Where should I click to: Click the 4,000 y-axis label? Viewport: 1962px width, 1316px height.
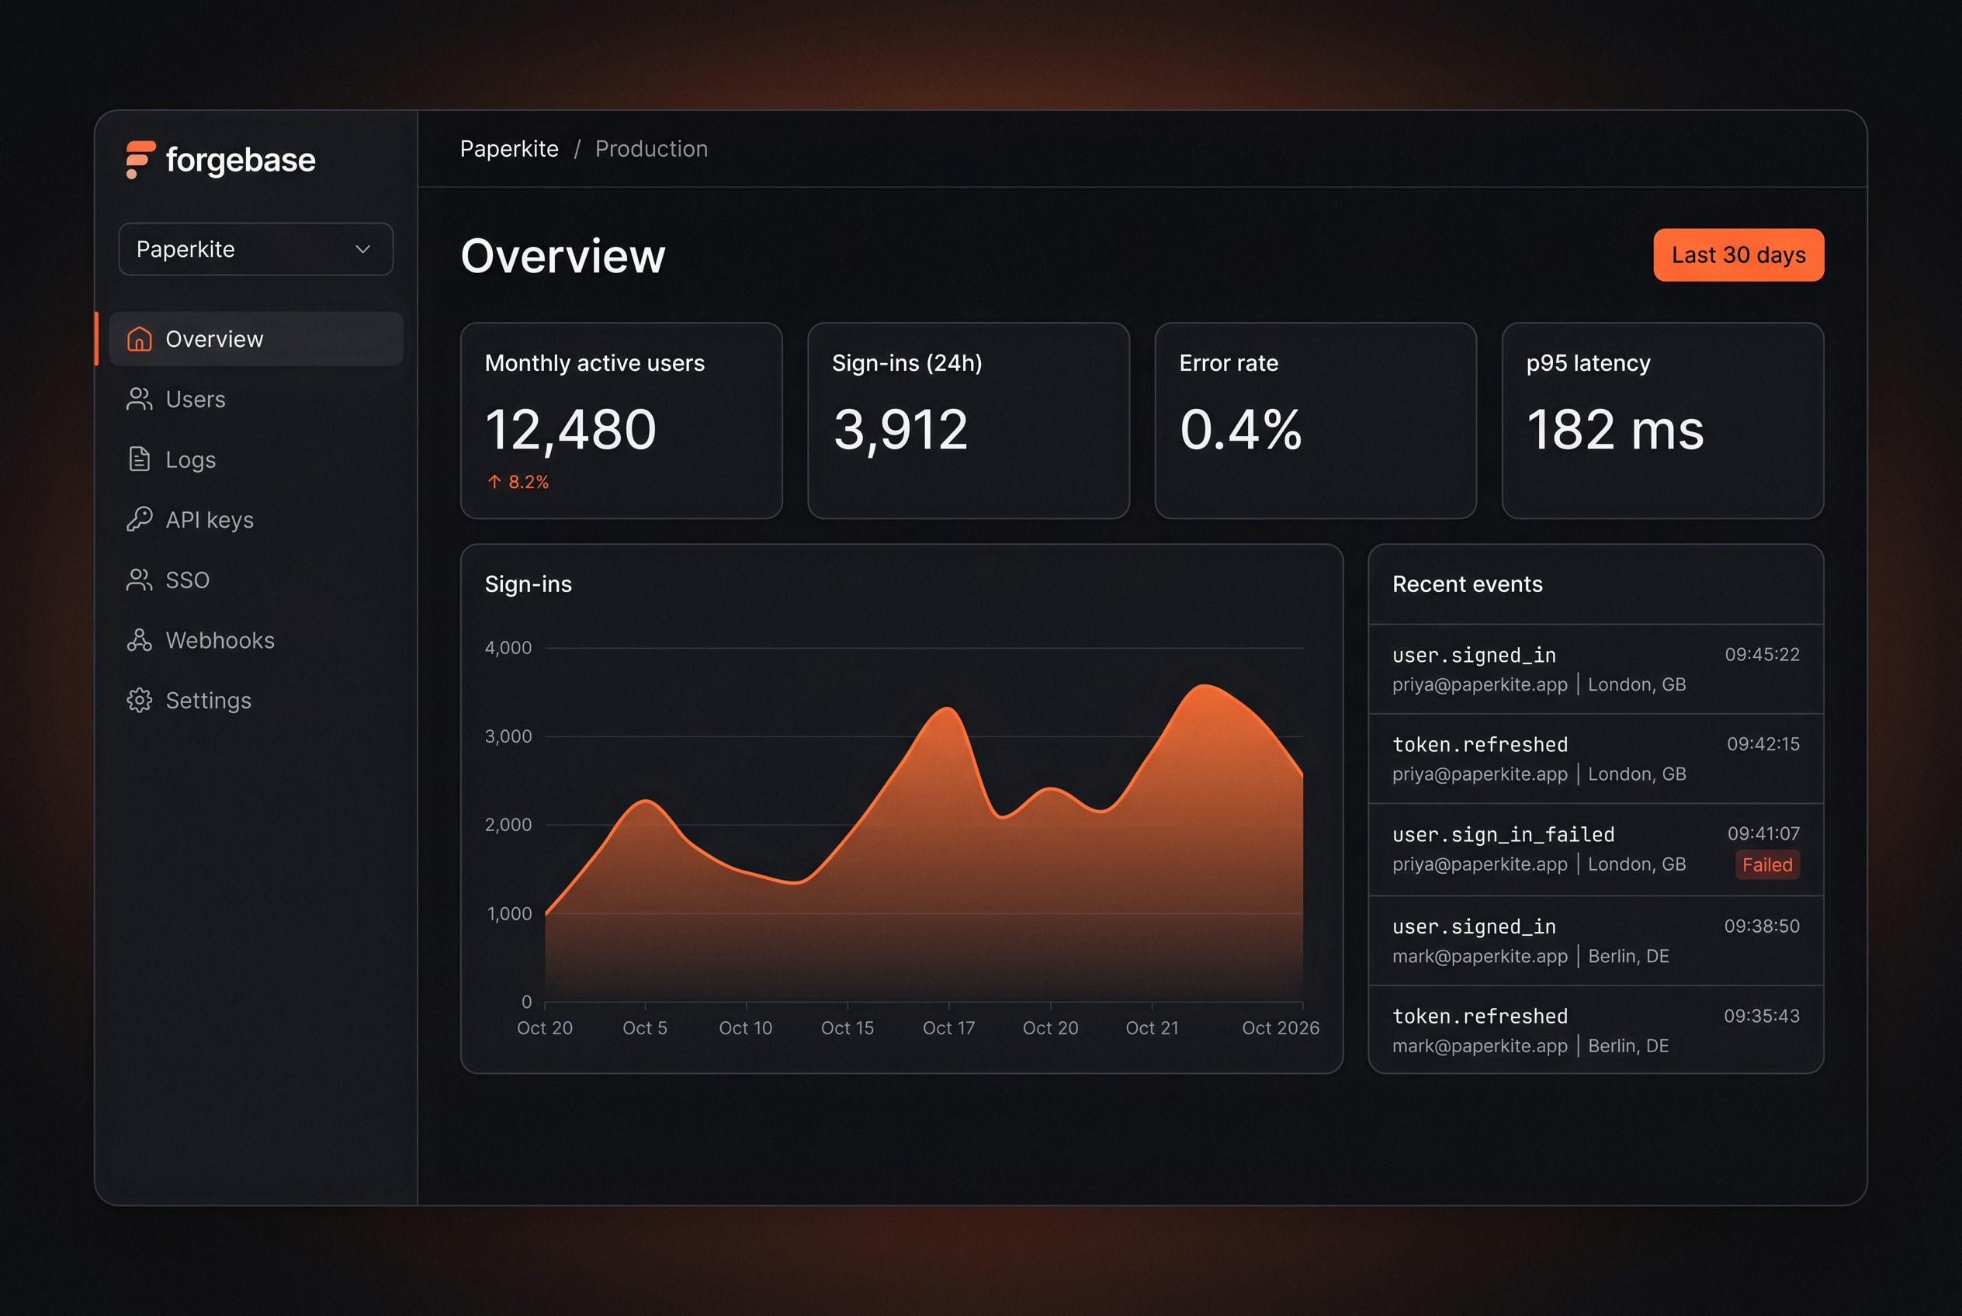tap(508, 648)
